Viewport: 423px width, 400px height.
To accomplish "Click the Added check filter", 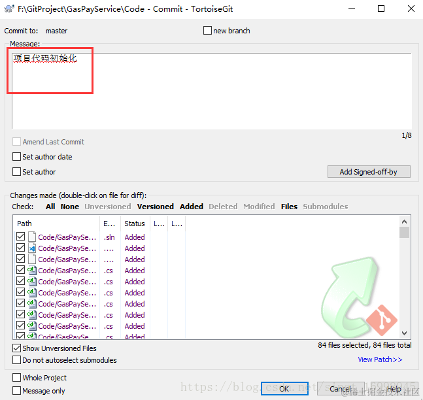I will (x=192, y=207).
